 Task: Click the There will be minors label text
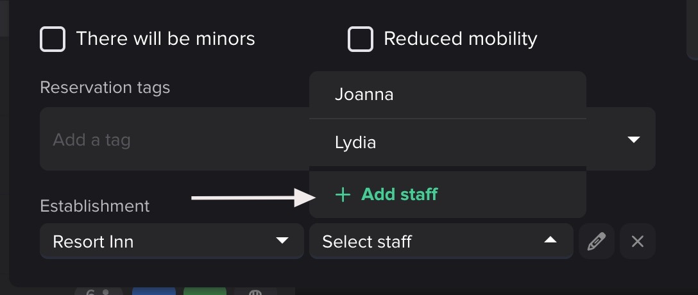point(166,39)
